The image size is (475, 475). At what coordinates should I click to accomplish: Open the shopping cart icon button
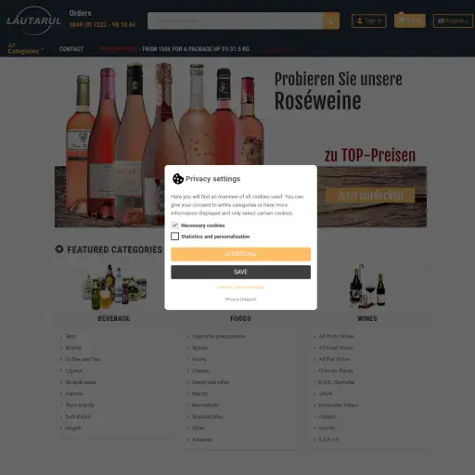[x=409, y=20]
